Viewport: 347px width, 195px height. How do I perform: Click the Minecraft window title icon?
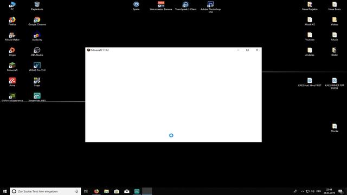[88, 50]
